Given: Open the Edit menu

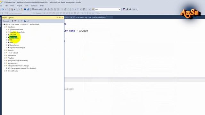Looking at the screenshot, I should pos(6,6).
